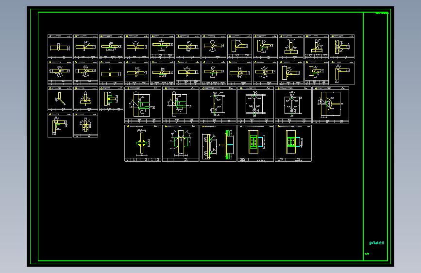The width and height of the screenshot is (421, 273).
Task: Open the detail with the yellow semicircular arc
Action: click(331, 105)
